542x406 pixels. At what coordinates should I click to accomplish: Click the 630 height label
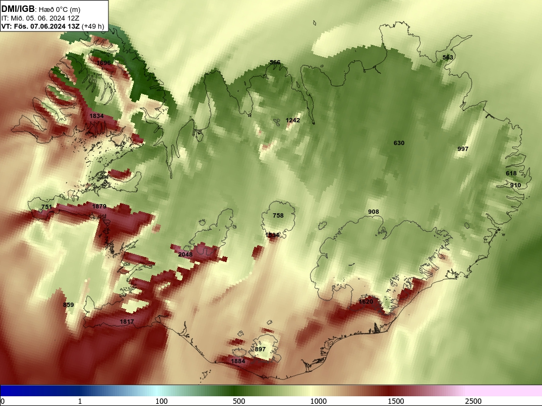pyautogui.click(x=399, y=143)
